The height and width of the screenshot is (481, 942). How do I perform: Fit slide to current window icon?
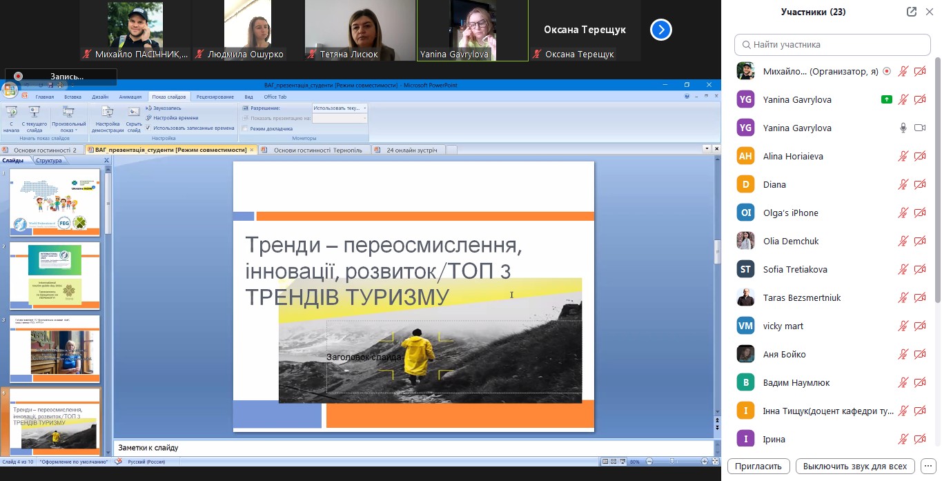pyautogui.click(x=716, y=462)
